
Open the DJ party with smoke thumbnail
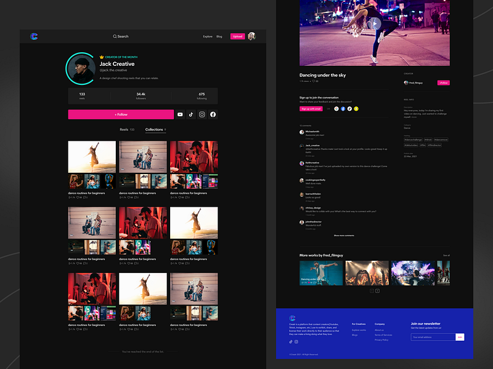[413, 273]
